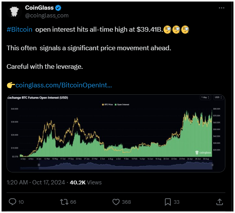The image size is (235, 213).
Task: Click the blue verified badge
Action: [58, 8]
